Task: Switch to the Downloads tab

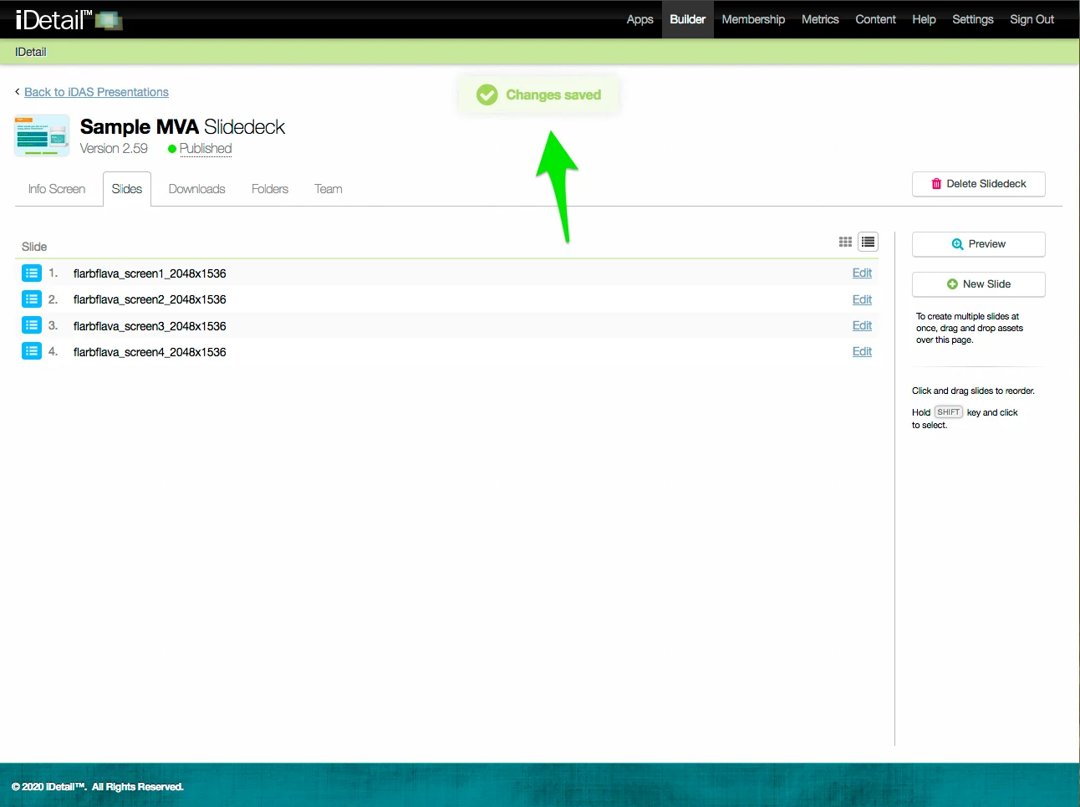Action: tap(197, 189)
